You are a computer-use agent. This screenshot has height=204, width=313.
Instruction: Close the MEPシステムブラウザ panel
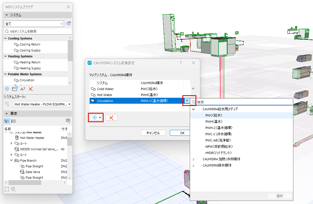pos(68,7)
